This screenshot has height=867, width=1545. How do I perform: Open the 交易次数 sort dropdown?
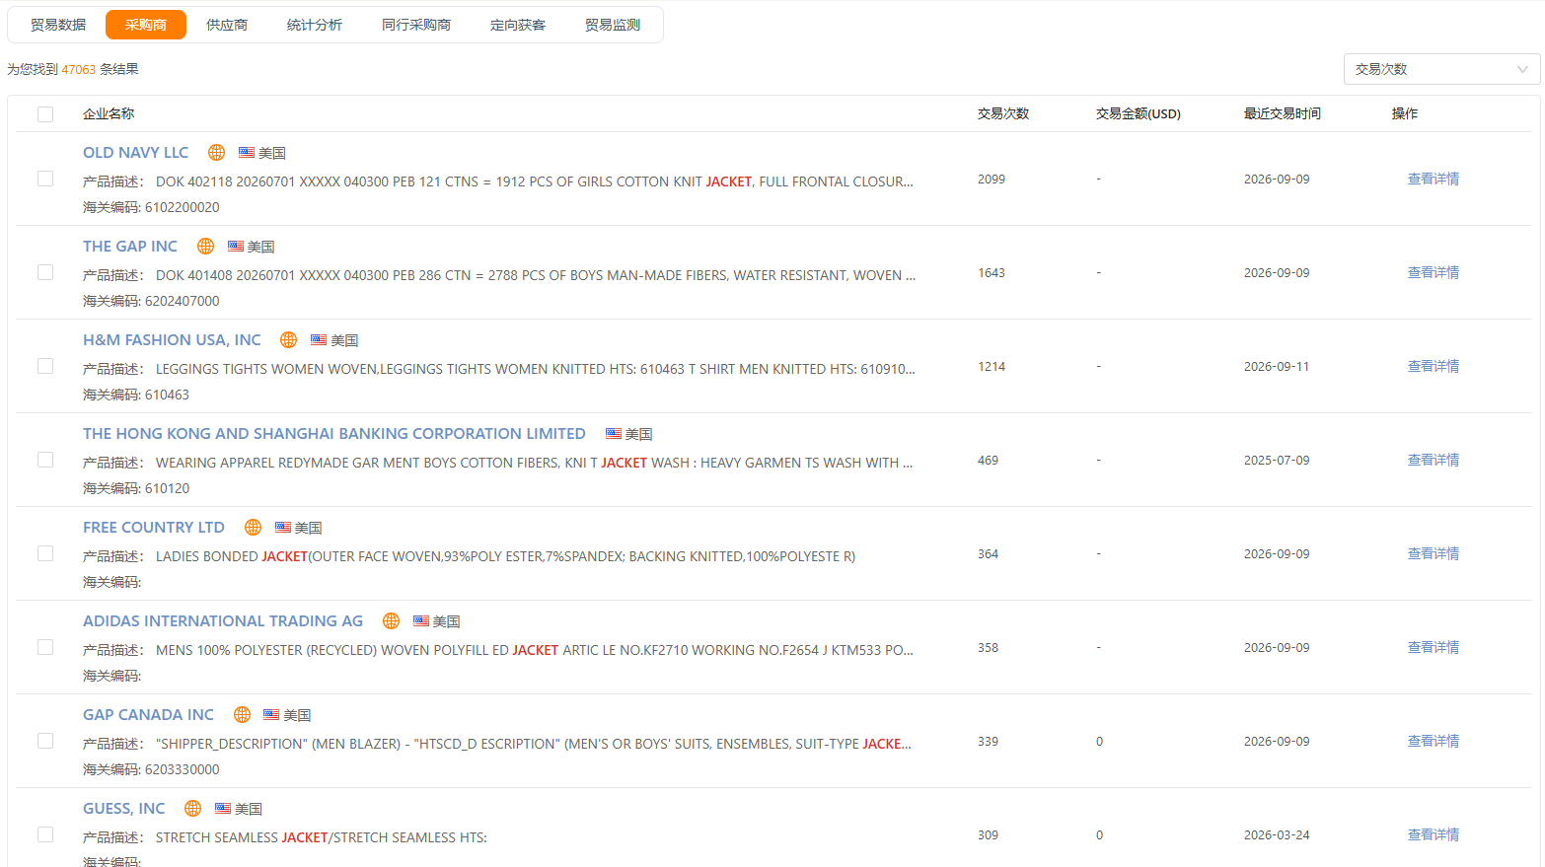pos(1441,69)
